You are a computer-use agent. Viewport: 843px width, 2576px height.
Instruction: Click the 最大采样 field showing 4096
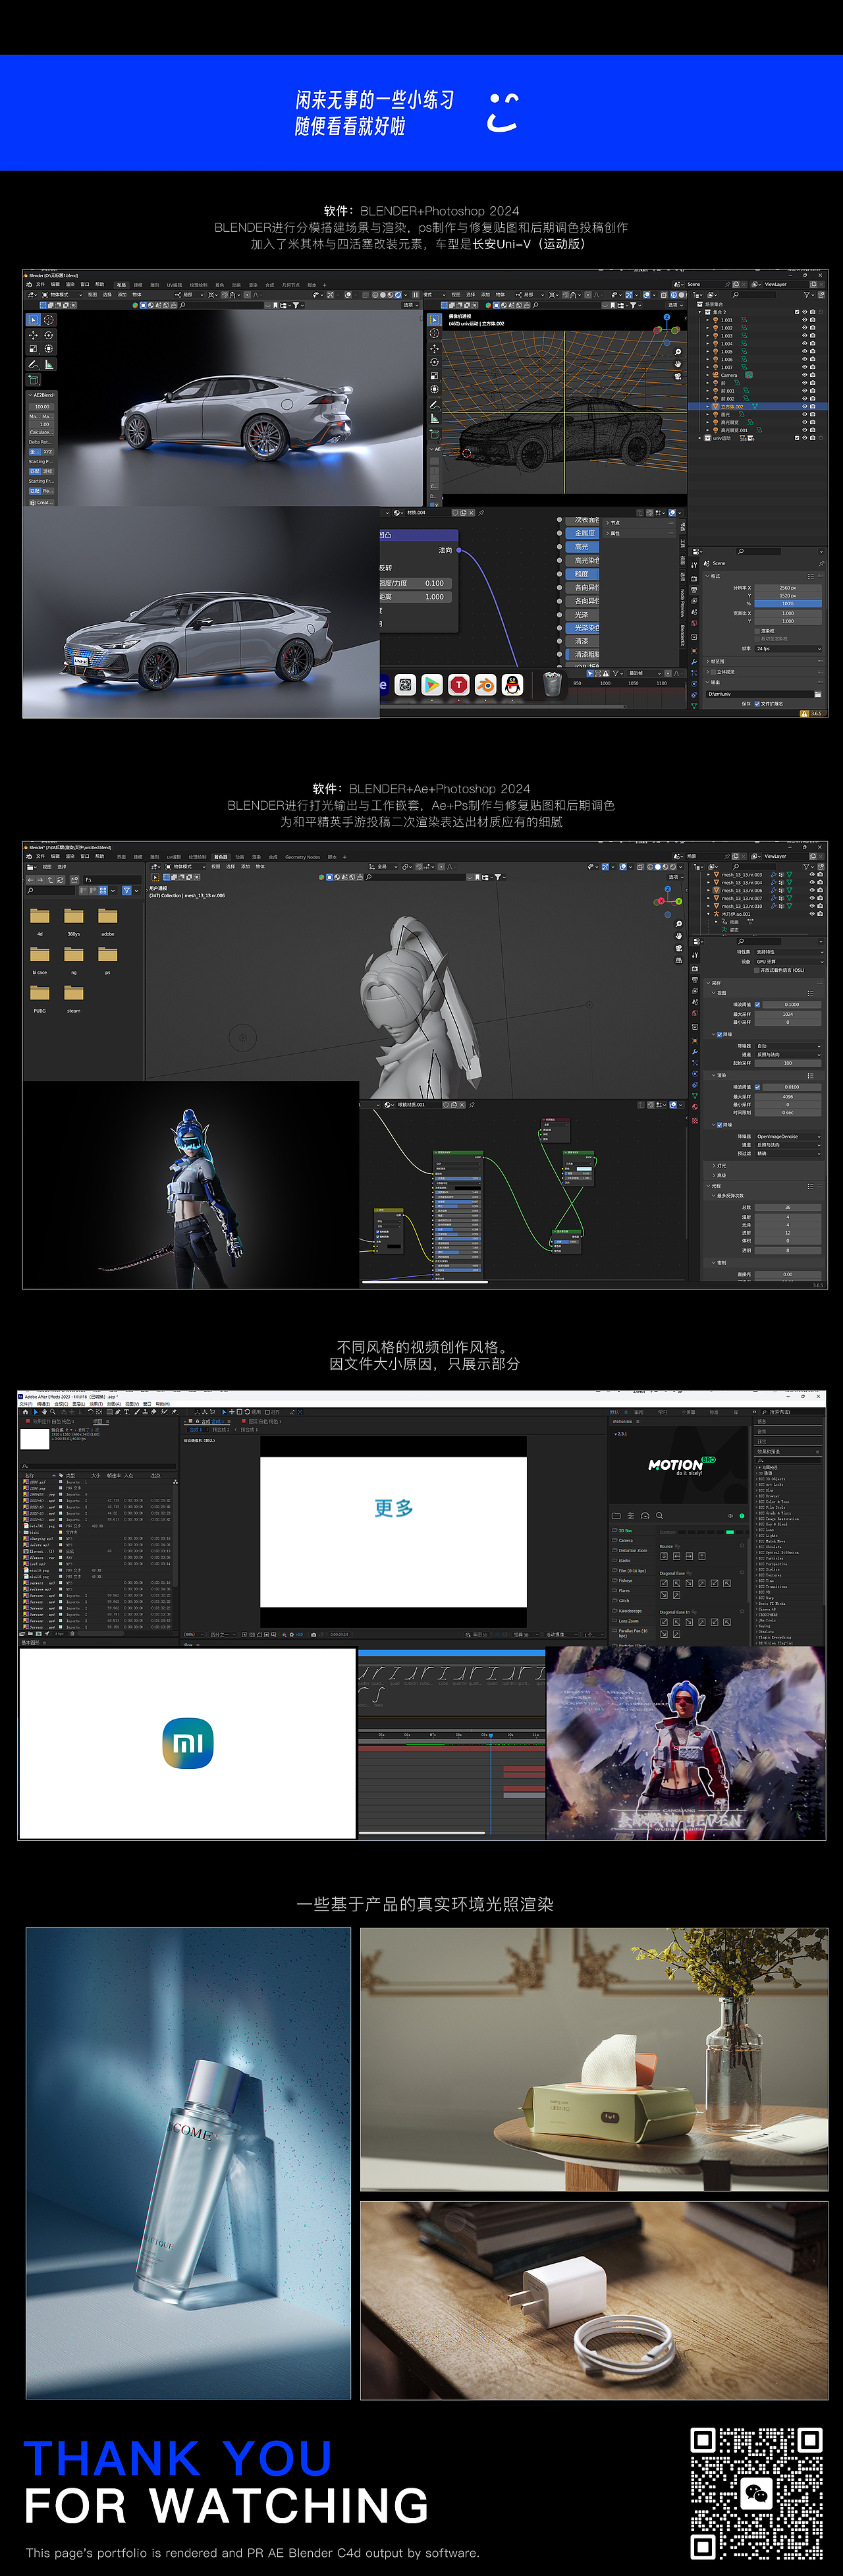pyautogui.click(x=788, y=1097)
